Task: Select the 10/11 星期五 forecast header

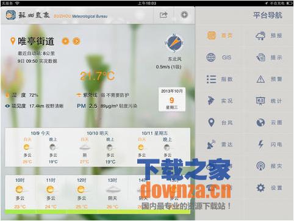Action: 155,133
